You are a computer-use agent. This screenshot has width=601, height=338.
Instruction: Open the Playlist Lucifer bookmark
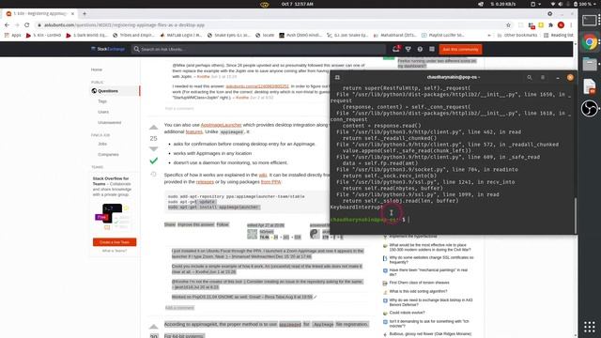442,35
